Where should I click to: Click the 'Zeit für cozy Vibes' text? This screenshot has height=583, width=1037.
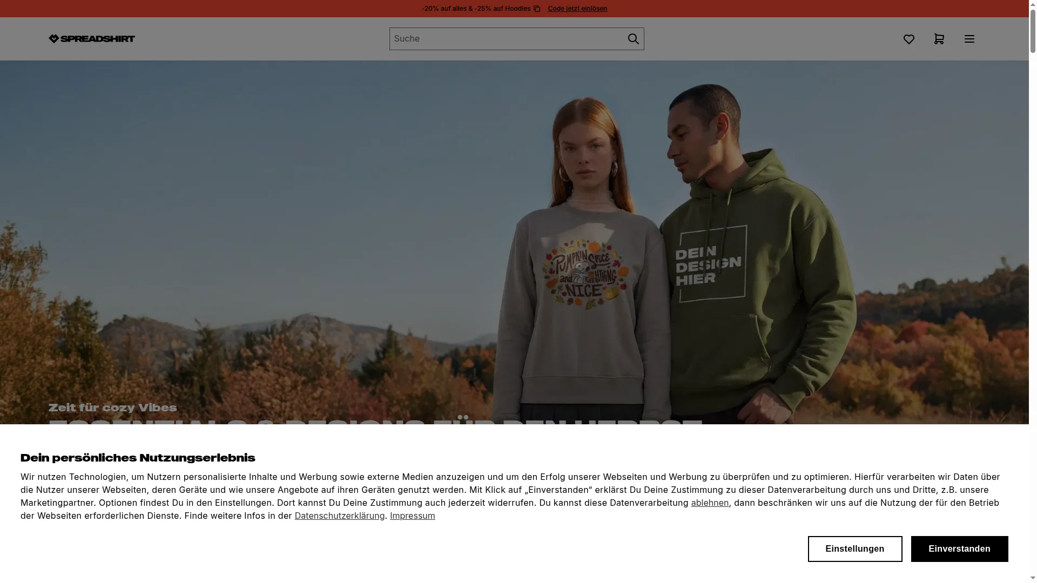click(x=113, y=408)
